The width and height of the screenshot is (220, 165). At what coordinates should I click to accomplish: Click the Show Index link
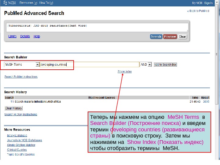[x=125, y=71]
